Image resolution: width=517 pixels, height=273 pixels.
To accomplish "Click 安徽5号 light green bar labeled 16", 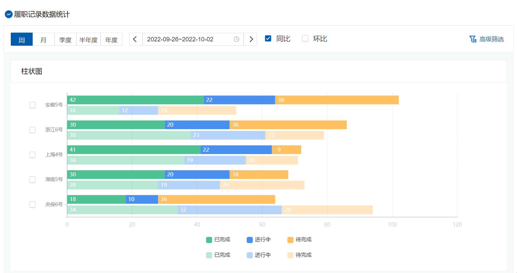I will click(x=93, y=110).
